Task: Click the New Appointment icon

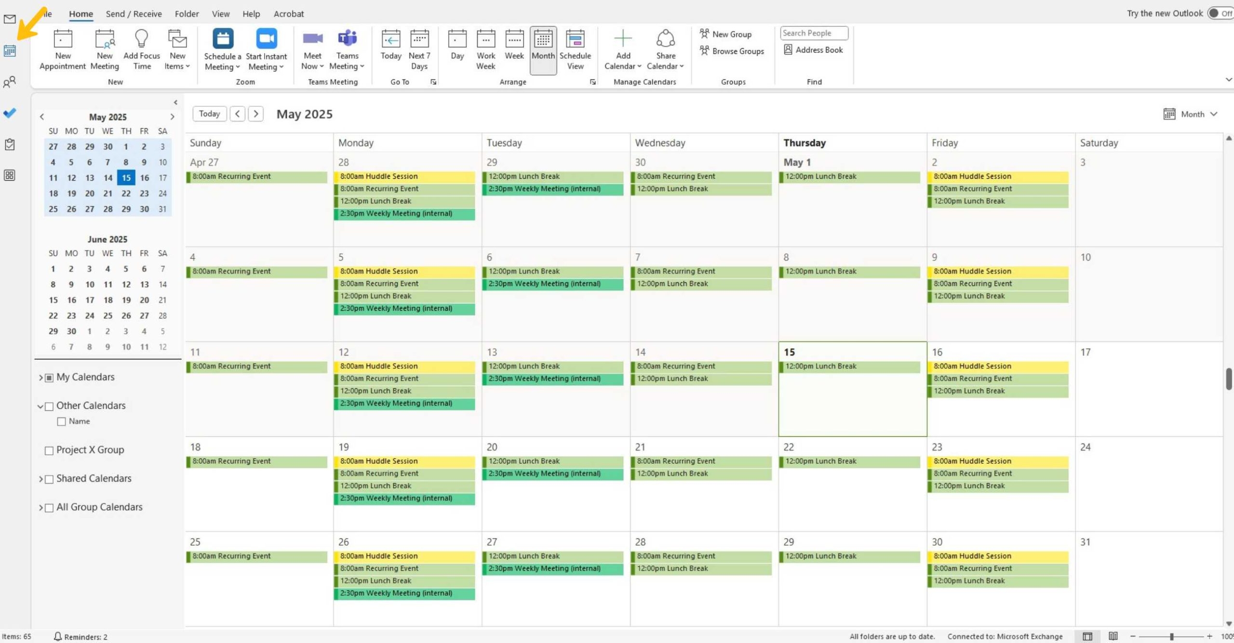Action: point(62,39)
